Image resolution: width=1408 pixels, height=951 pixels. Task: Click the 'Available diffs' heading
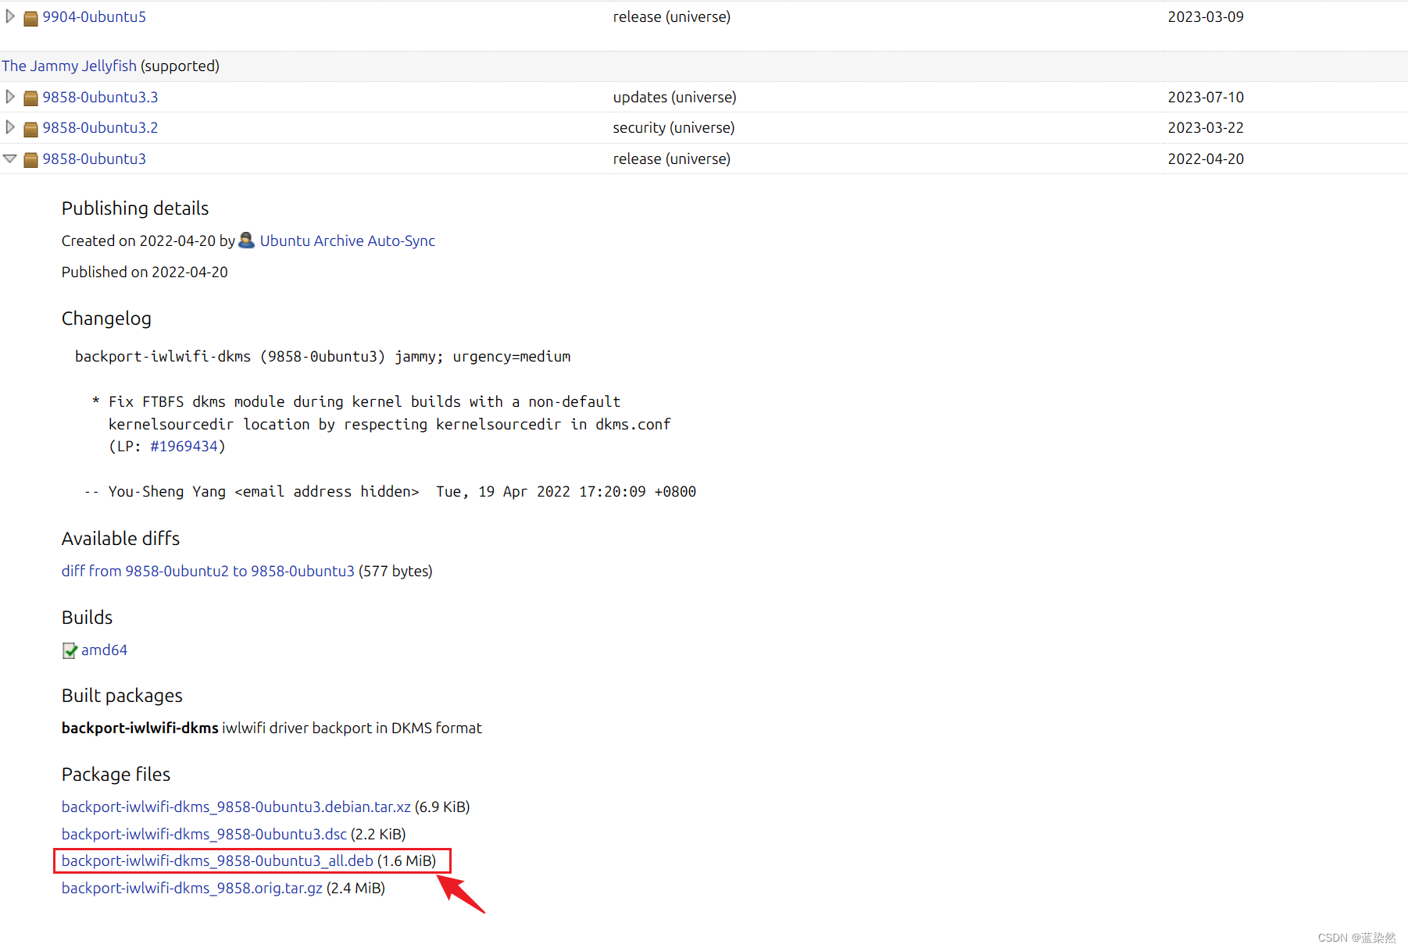click(x=120, y=539)
